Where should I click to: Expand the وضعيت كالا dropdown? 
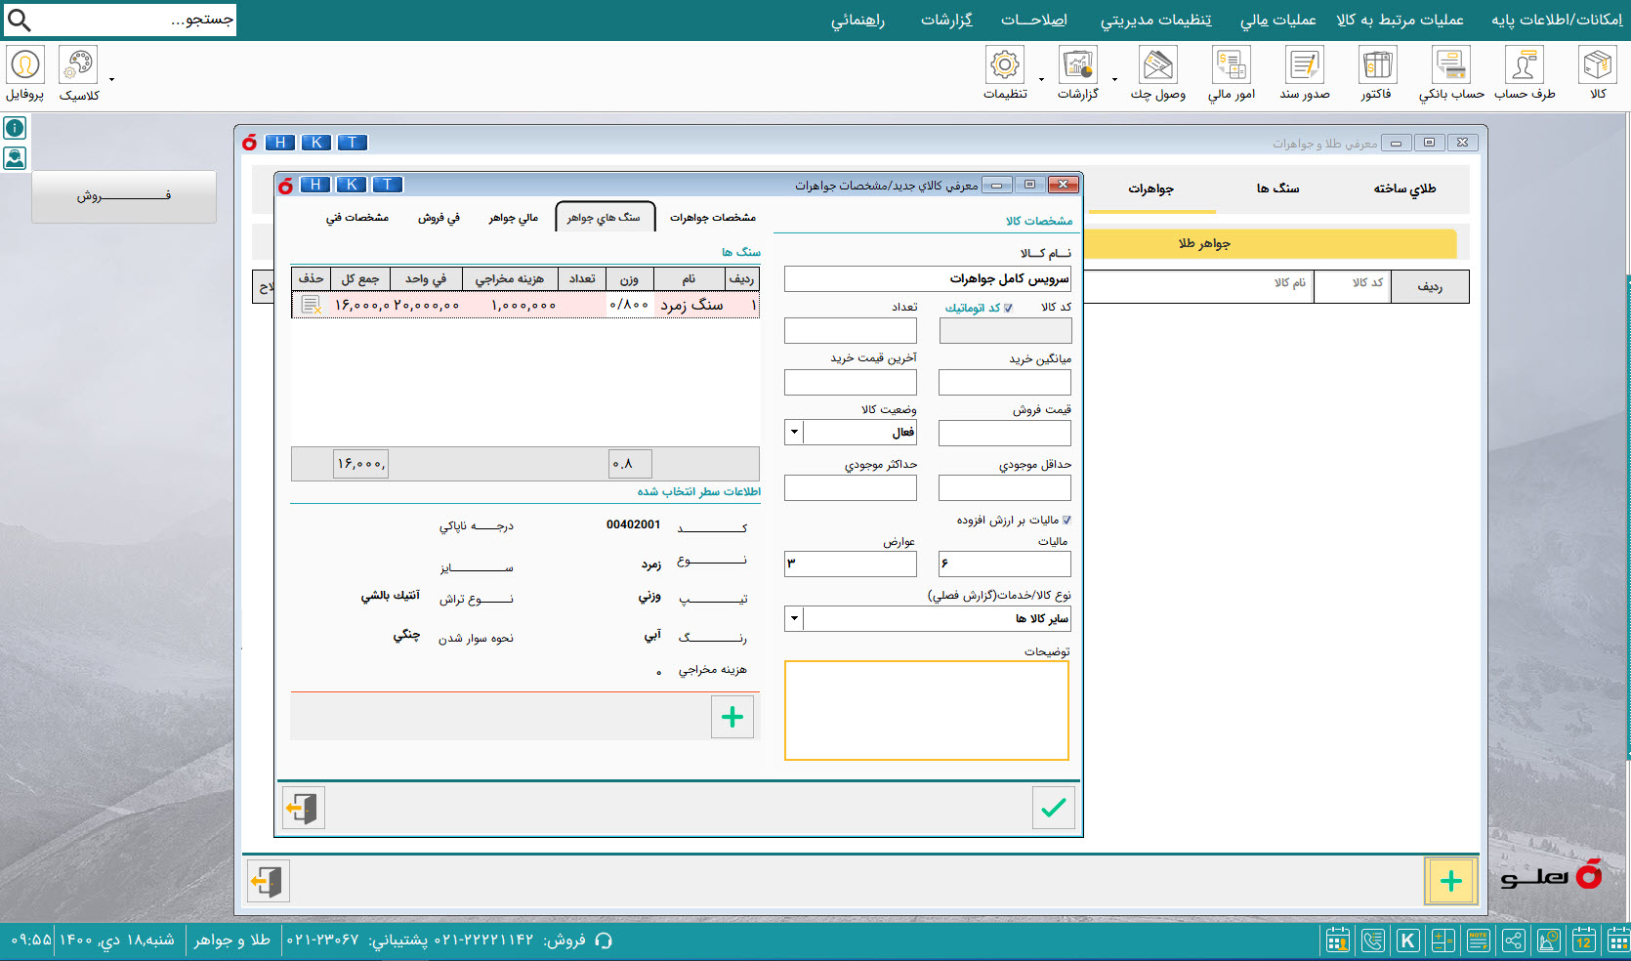(794, 432)
